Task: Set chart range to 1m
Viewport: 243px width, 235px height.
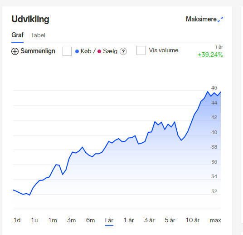Action: pyautogui.click(x=53, y=220)
